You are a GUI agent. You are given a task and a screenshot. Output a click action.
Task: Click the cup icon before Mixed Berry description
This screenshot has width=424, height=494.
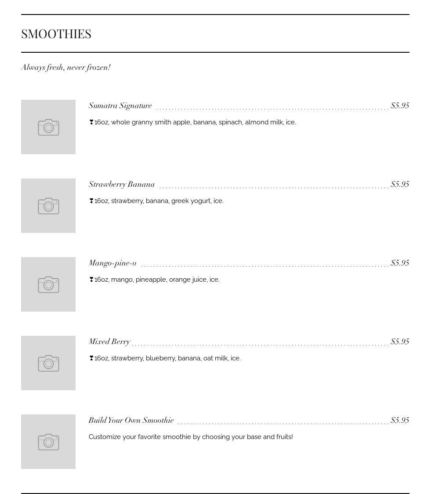pos(91,358)
